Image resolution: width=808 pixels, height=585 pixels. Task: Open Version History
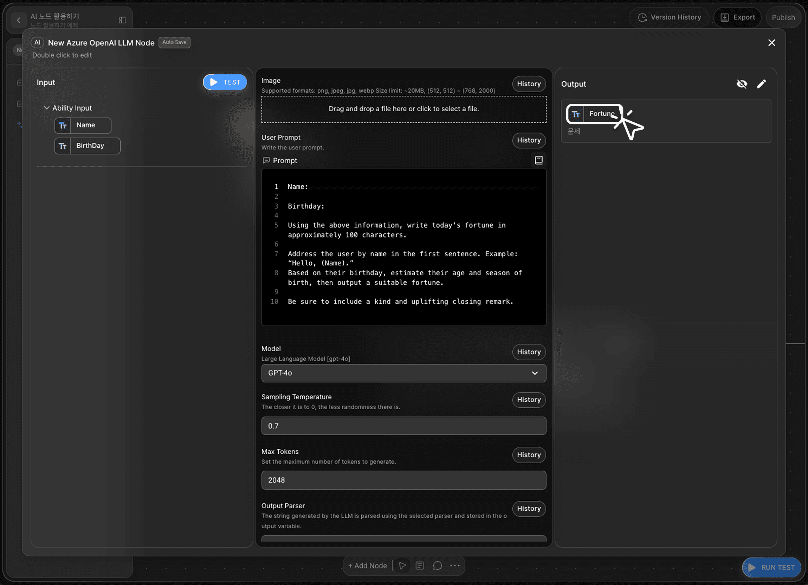[x=670, y=18]
